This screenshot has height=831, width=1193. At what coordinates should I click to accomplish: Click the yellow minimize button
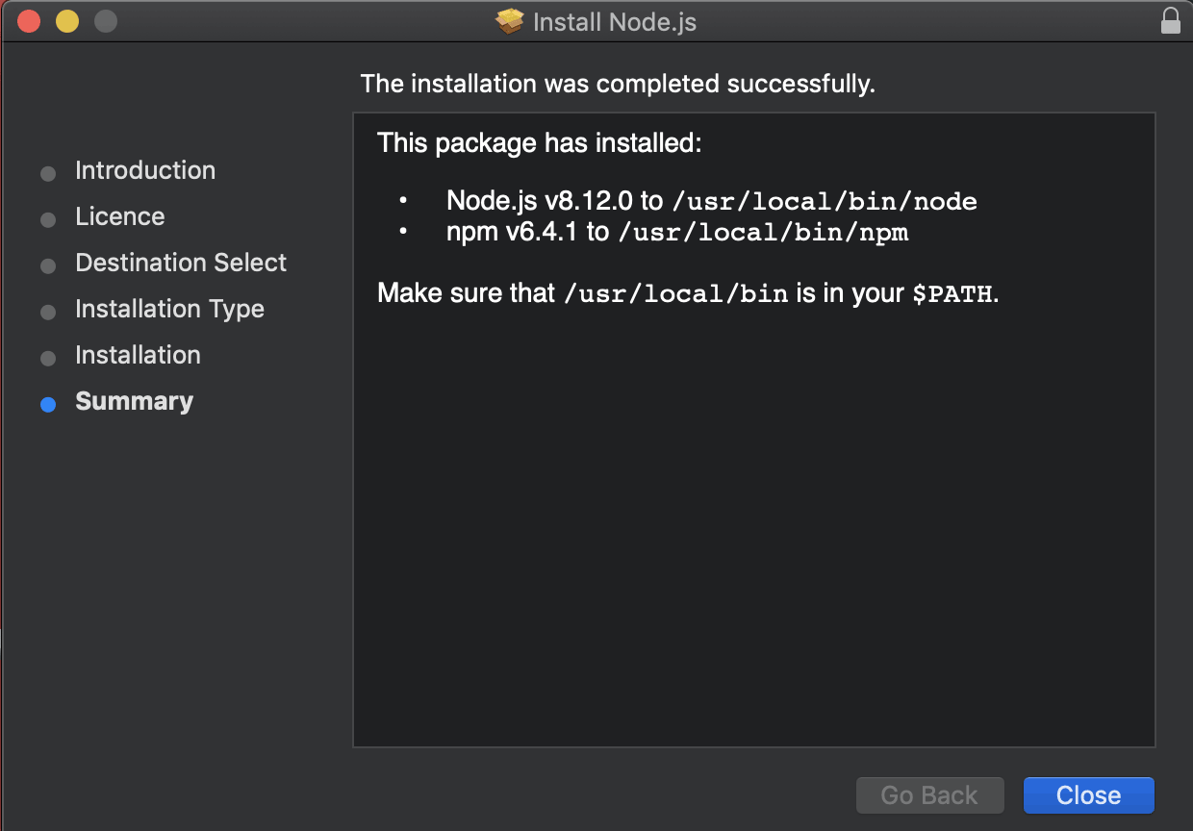point(66,19)
